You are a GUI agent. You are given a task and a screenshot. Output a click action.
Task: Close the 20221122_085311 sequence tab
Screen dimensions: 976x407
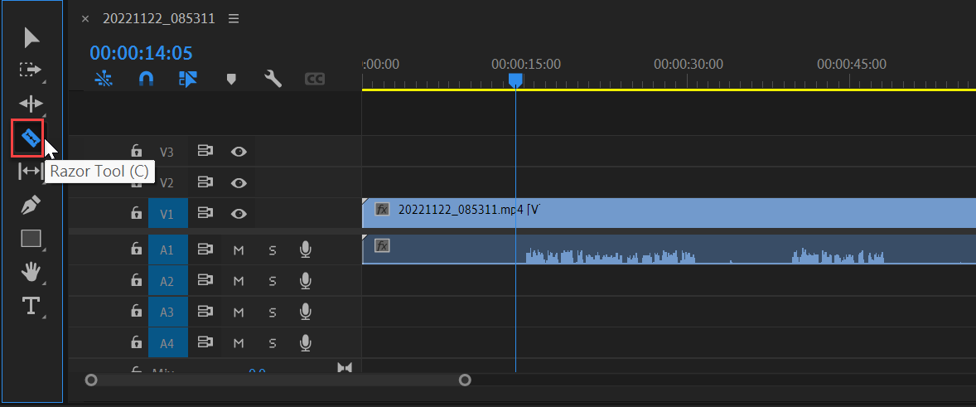(85, 19)
